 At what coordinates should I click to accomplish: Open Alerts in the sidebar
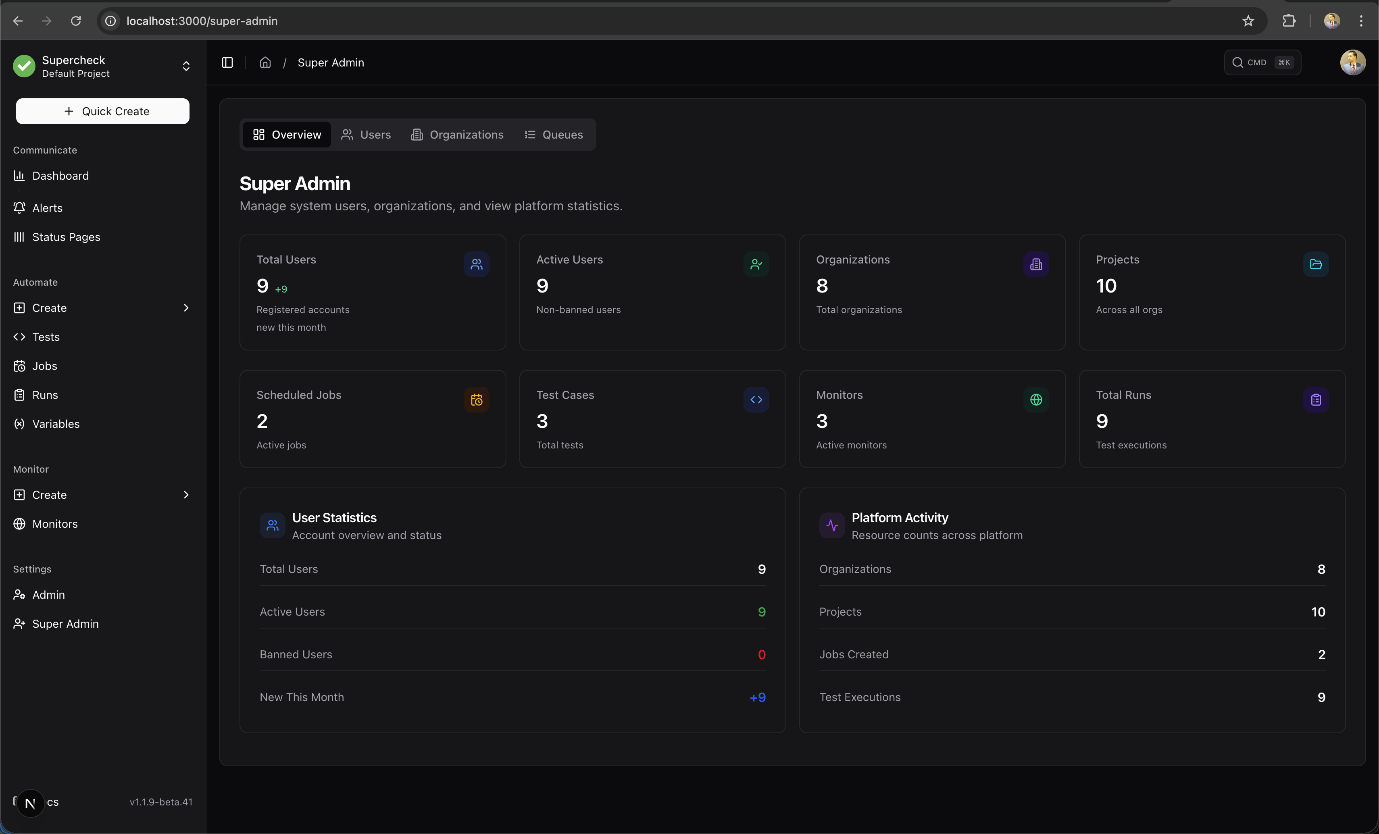(x=48, y=207)
